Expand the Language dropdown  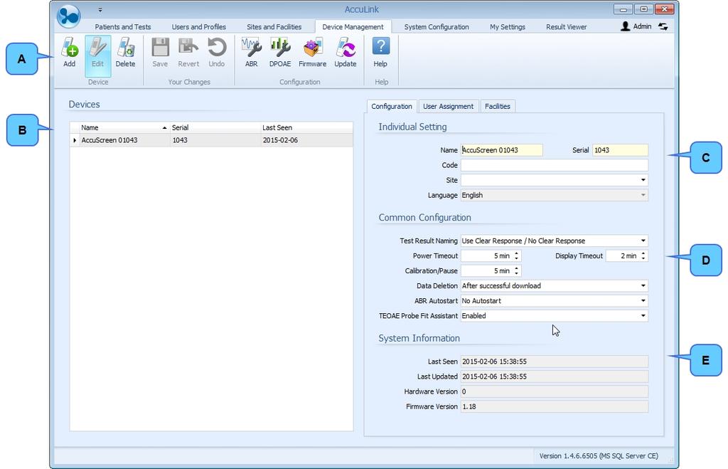(x=643, y=195)
